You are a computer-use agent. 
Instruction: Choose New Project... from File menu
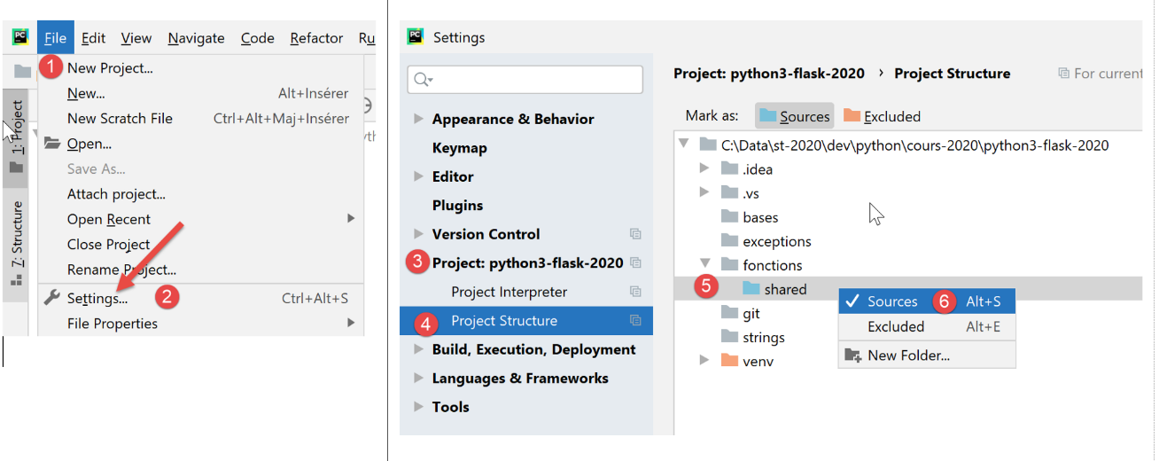(x=110, y=68)
